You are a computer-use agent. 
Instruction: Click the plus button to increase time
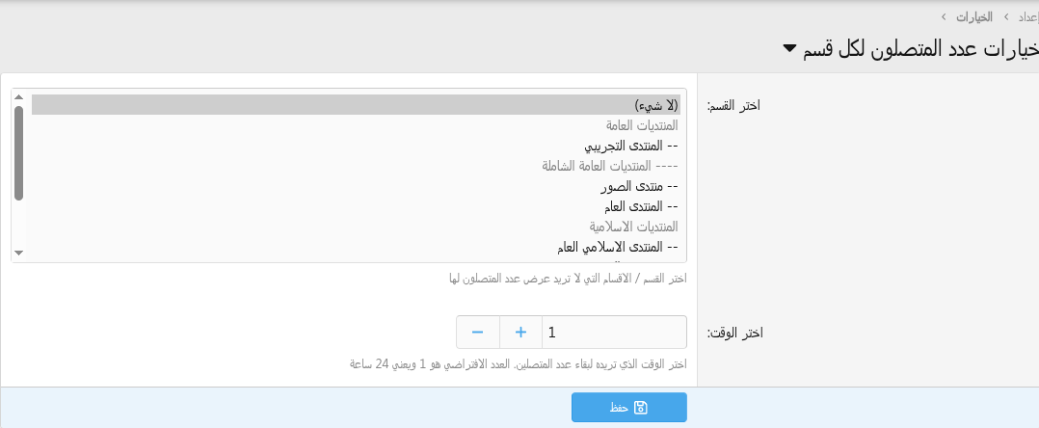520,332
